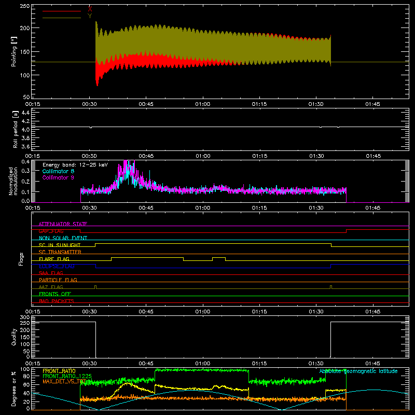Click the 01:30 tick under modulation plot
Screen dimensions: 415x415
point(316,208)
